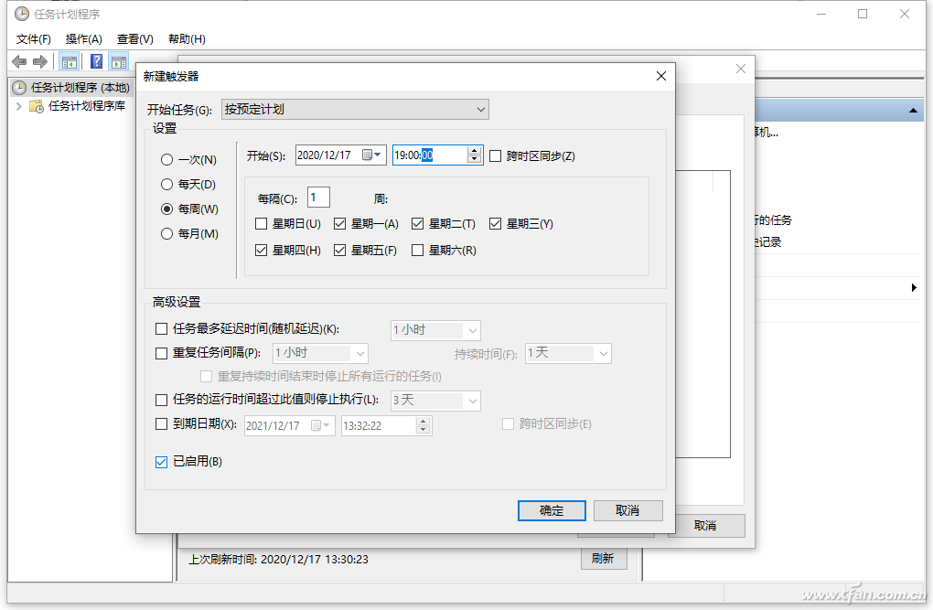Screen dimensions: 933x610
Task: Close the background create task dialog
Action: (741, 69)
